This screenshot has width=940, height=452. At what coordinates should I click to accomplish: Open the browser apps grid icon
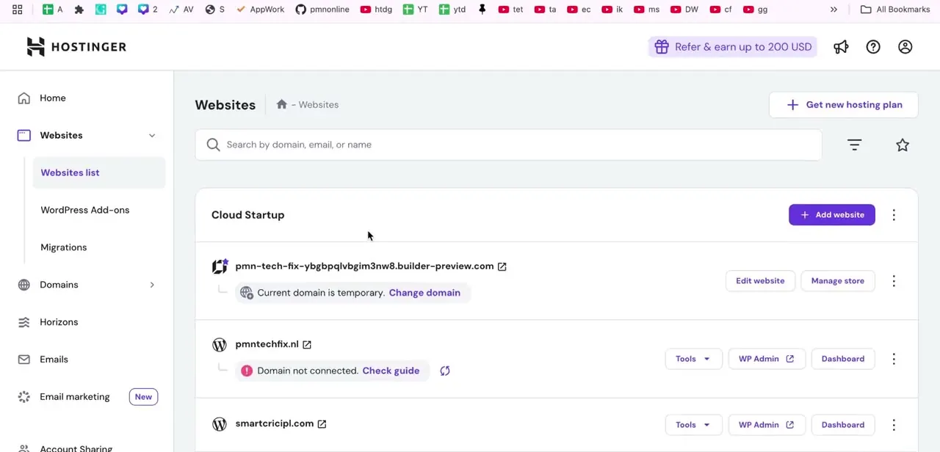[17, 10]
